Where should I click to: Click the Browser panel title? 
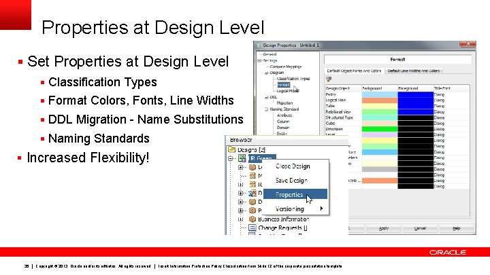click(x=241, y=140)
